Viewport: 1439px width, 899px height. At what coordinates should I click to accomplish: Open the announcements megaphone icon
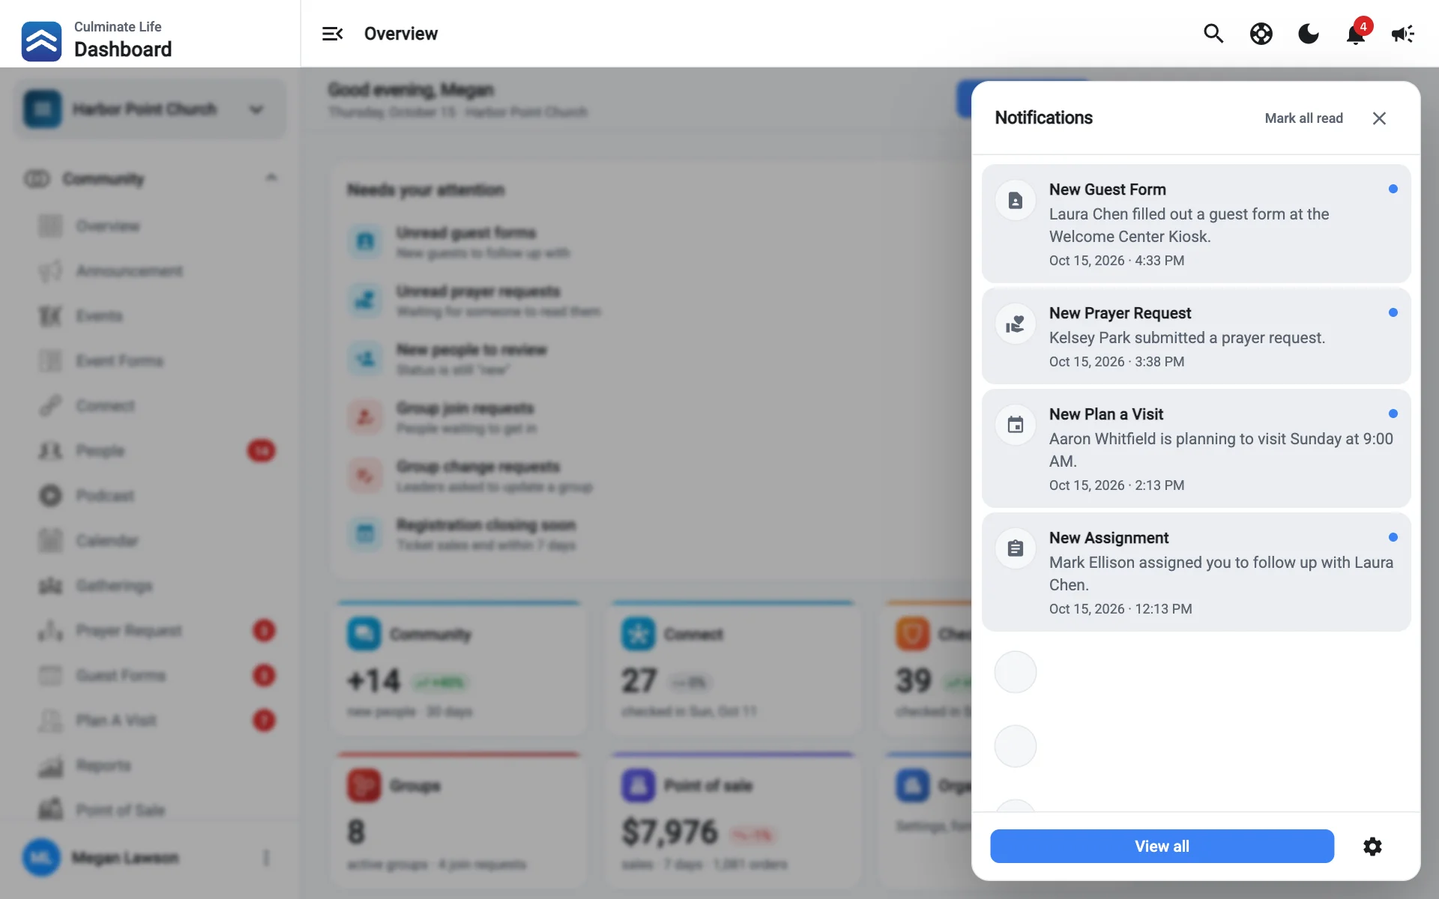pyautogui.click(x=1402, y=34)
